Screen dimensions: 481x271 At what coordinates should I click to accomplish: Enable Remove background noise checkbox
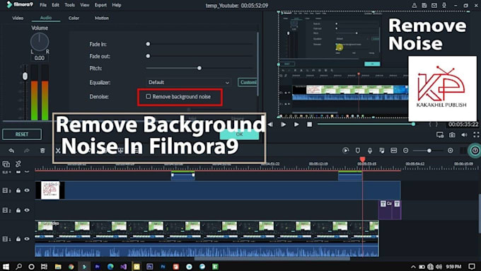coord(148,96)
